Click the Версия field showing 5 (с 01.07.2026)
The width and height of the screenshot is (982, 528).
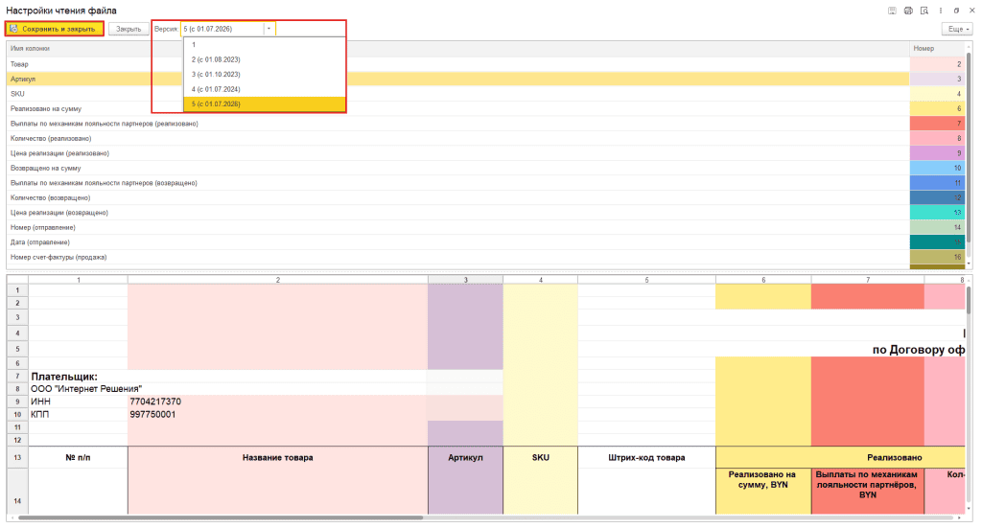222,29
